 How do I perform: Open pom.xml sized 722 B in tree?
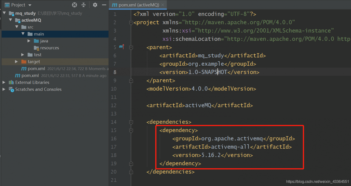36,69
